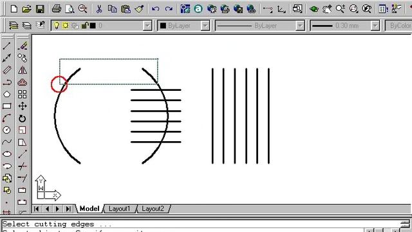
Task: Jump to first layout tab arrow
Action: click(x=37, y=209)
